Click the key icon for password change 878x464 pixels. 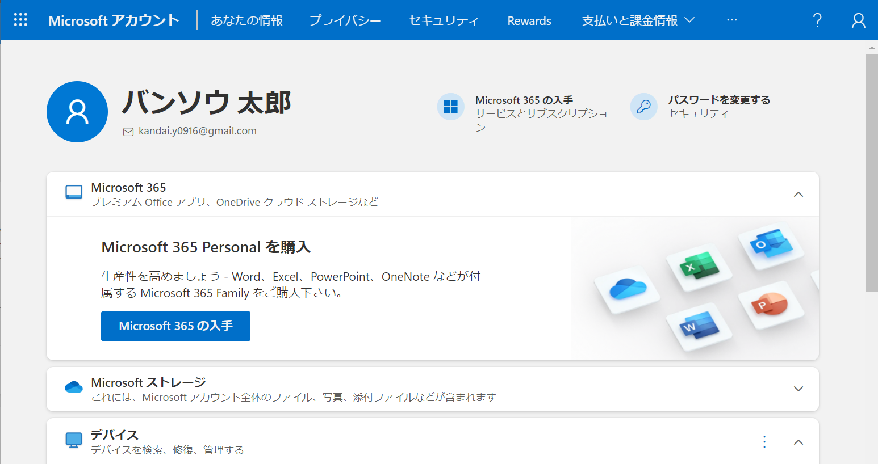point(644,107)
